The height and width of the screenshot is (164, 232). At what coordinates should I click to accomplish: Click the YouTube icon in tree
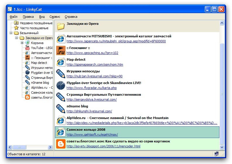coord(28,48)
